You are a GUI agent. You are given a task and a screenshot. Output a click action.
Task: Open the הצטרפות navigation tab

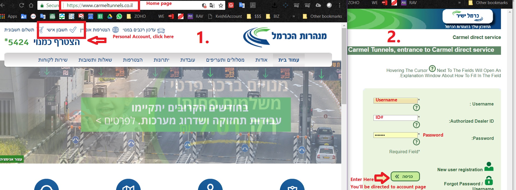[x=133, y=60]
